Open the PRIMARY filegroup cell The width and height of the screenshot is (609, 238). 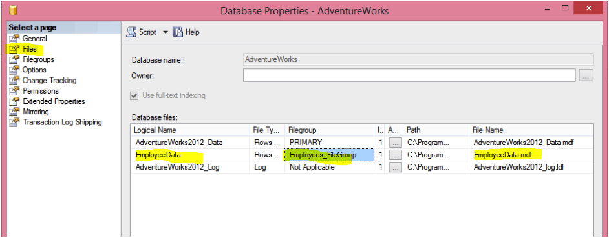click(x=329, y=143)
